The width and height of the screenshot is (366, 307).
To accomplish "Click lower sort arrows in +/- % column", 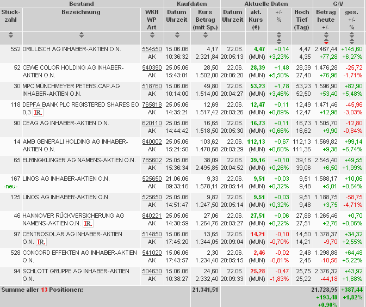I will coord(279,41).
